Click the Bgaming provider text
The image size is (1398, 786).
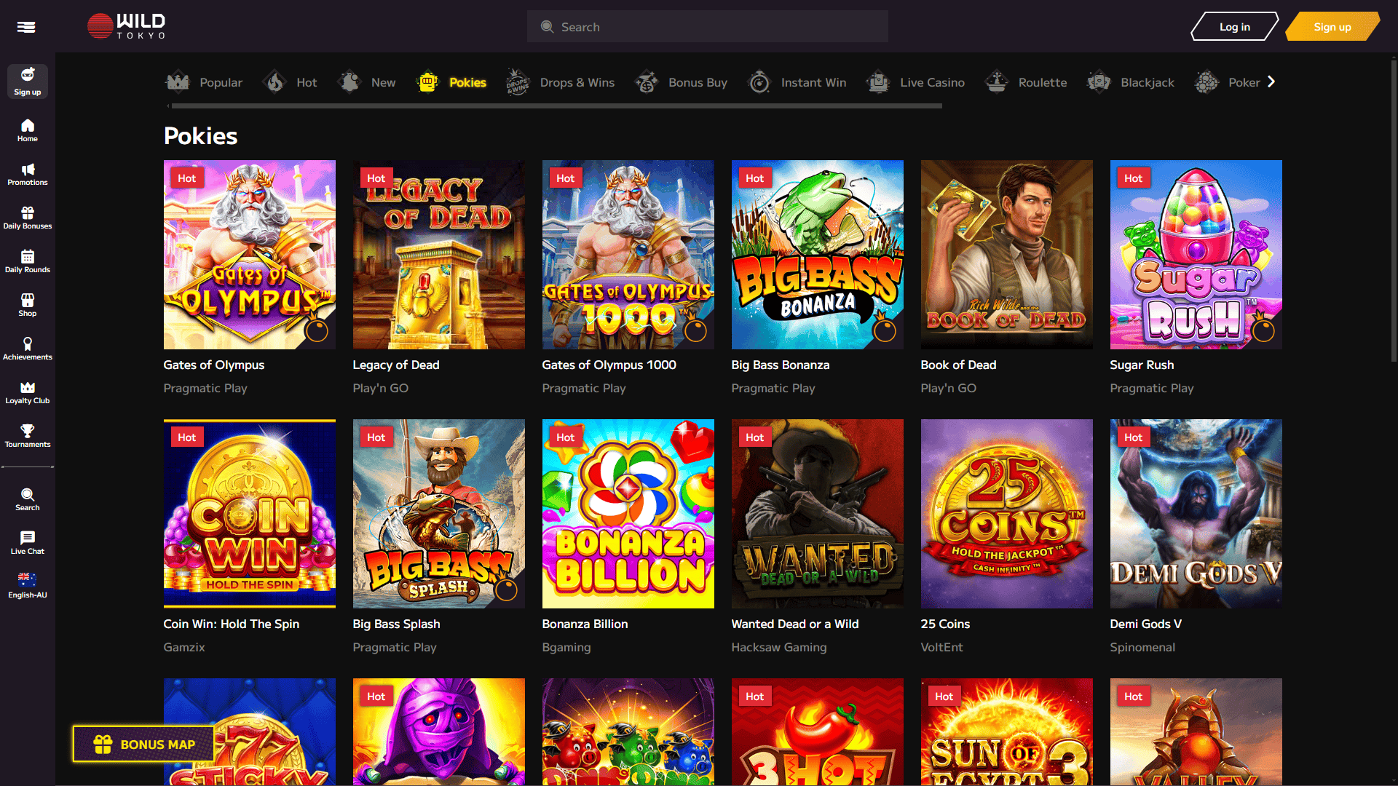(566, 647)
